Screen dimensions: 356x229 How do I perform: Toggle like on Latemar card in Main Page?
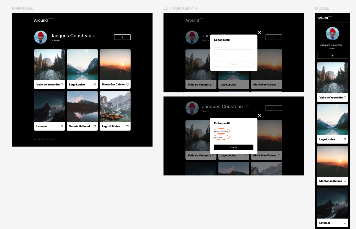pyautogui.click(x=62, y=126)
